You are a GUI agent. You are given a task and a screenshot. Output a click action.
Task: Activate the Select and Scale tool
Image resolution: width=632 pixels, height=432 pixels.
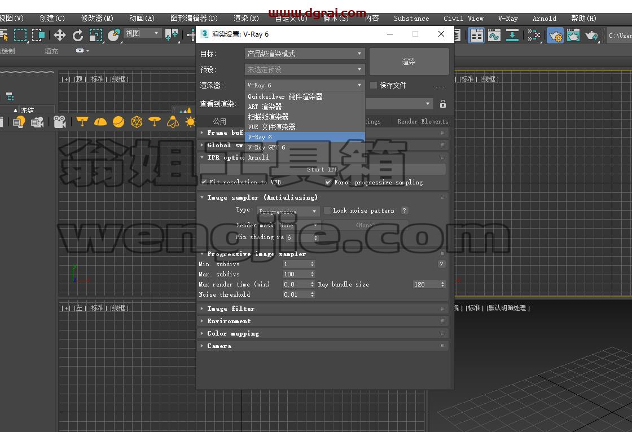coord(96,36)
